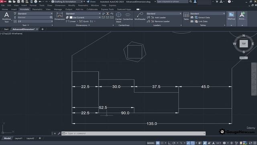Open the user sign-in icon
The width and height of the screenshot is (257, 145).
click(x=195, y=2)
